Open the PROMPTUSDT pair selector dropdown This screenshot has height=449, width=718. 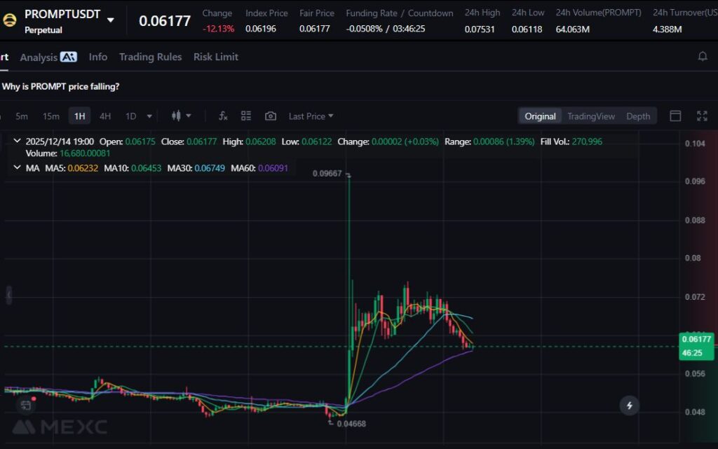point(111,20)
